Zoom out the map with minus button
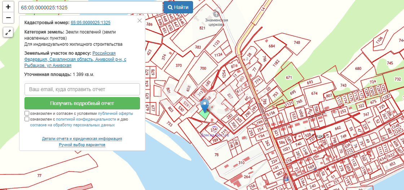 pos(8,18)
